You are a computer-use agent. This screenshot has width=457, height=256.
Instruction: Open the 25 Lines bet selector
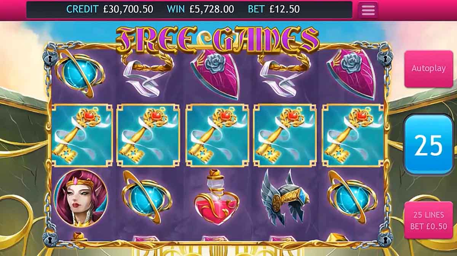pos(428,220)
